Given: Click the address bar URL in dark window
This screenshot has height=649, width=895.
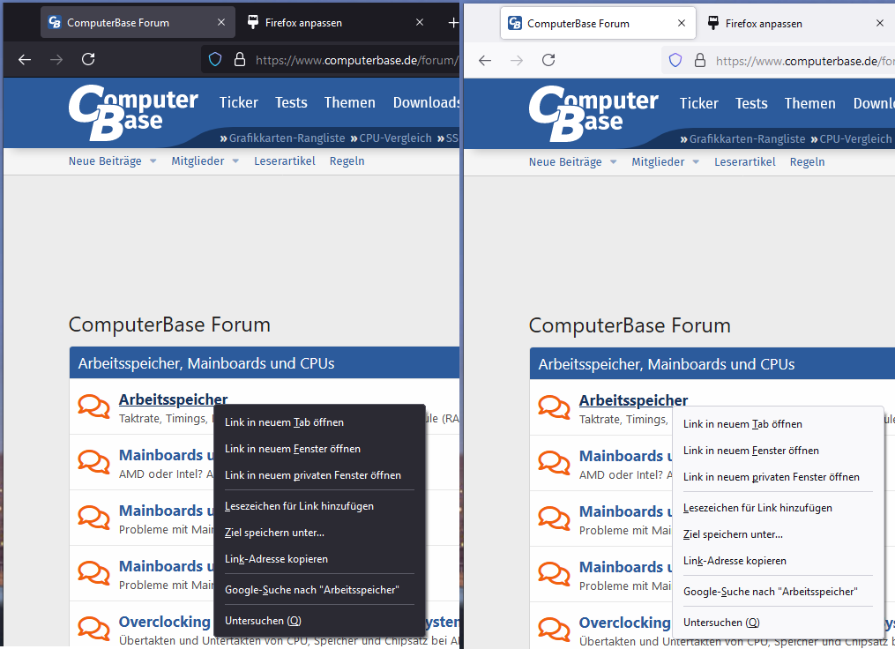Looking at the screenshot, I should tap(356, 60).
